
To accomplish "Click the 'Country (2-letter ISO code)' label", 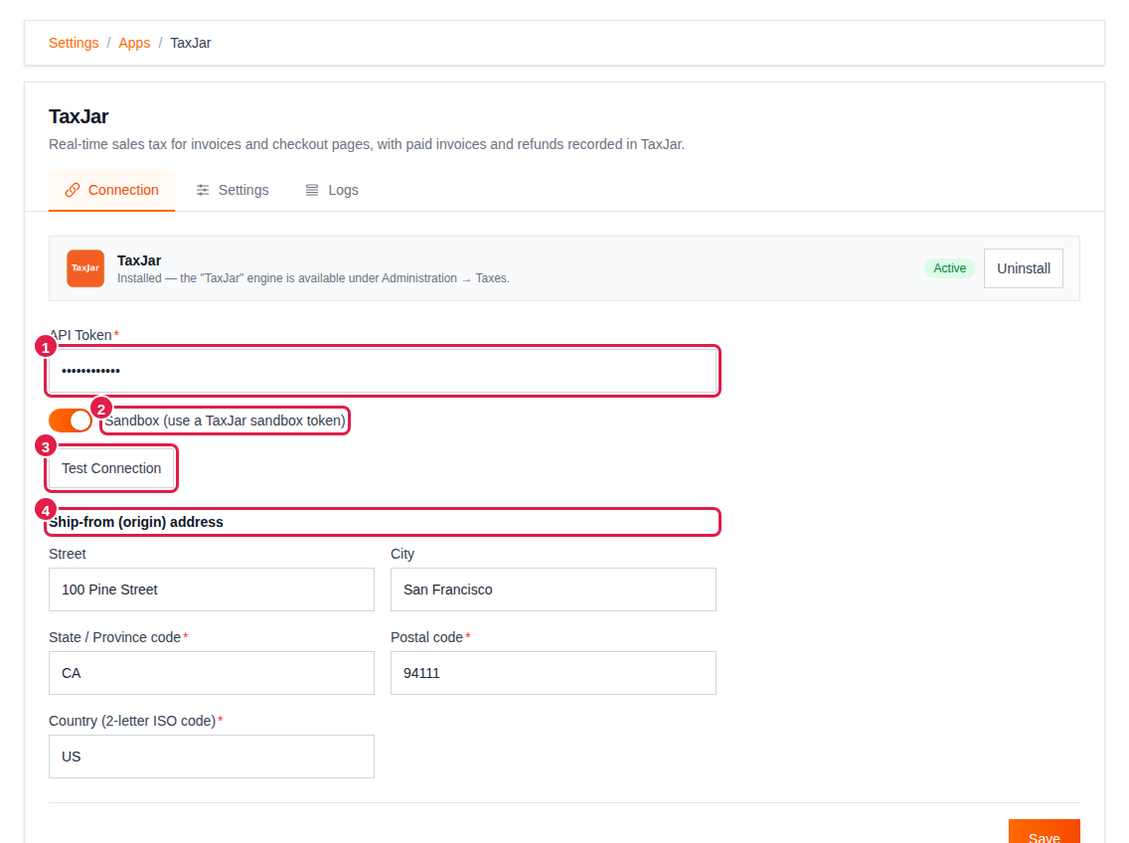I will click(132, 722).
